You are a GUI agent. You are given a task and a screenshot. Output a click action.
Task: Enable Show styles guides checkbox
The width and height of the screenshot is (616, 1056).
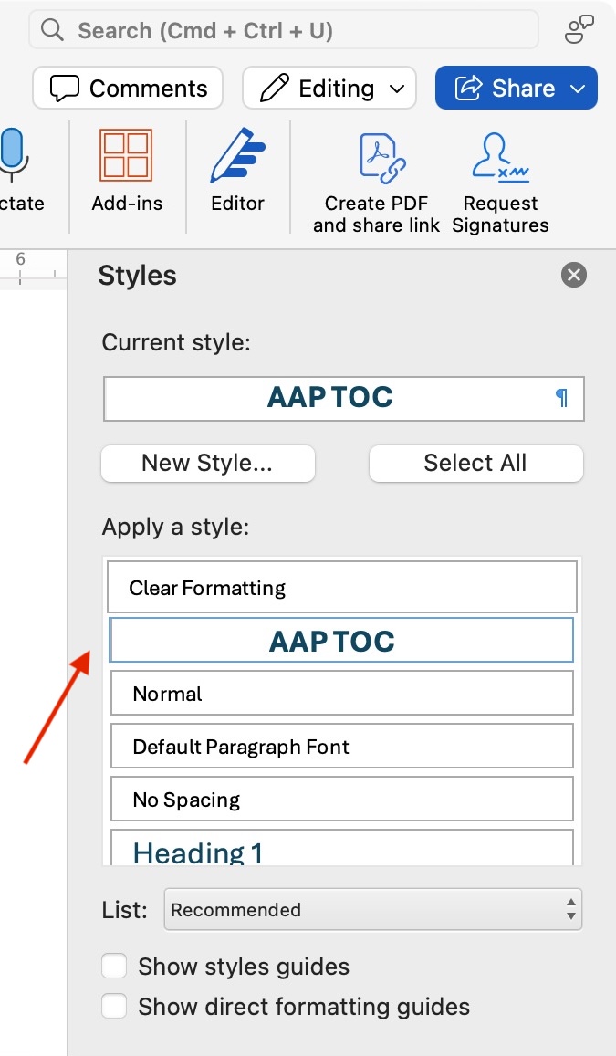pos(114,966)
